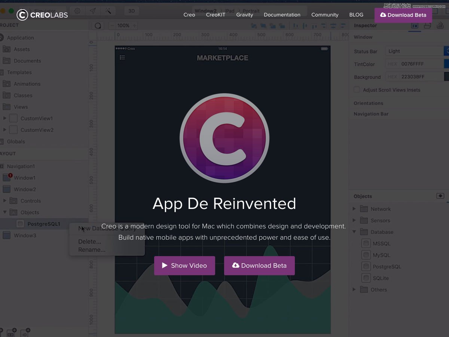Click the ruler-shaped inspector tab icon

[428, 25]
